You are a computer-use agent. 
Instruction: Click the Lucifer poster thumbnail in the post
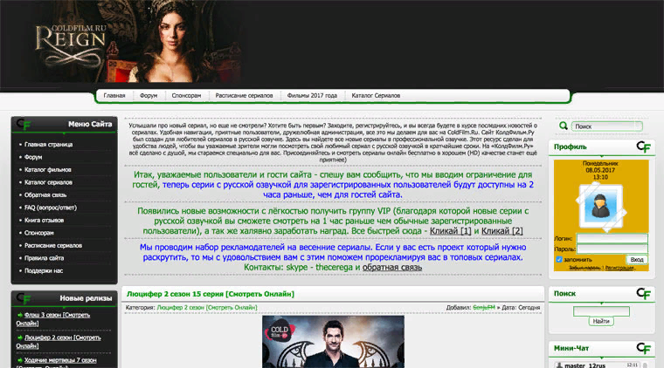coord(333,341)
